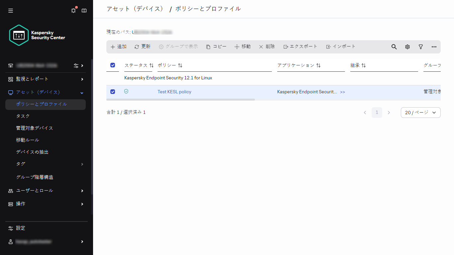This screenshot has height=255, width=454.
Task: Open the 20/ページ page size dropdown
Action: (x=420, y=113)
